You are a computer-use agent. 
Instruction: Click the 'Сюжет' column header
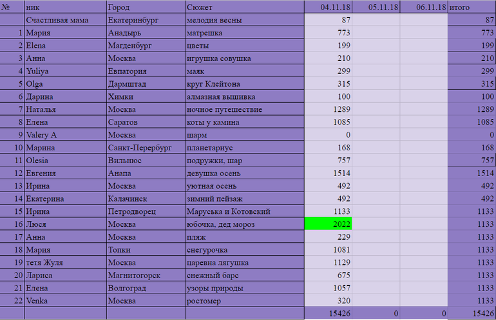[x=243, y=7]
